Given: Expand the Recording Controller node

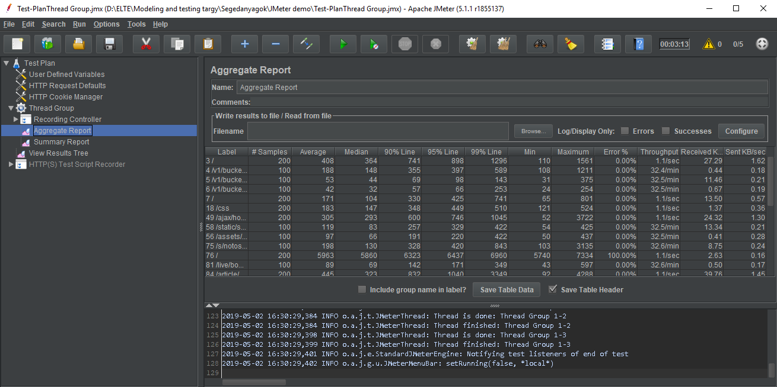Looking at the screenshot, I should [x=16, y=120].
